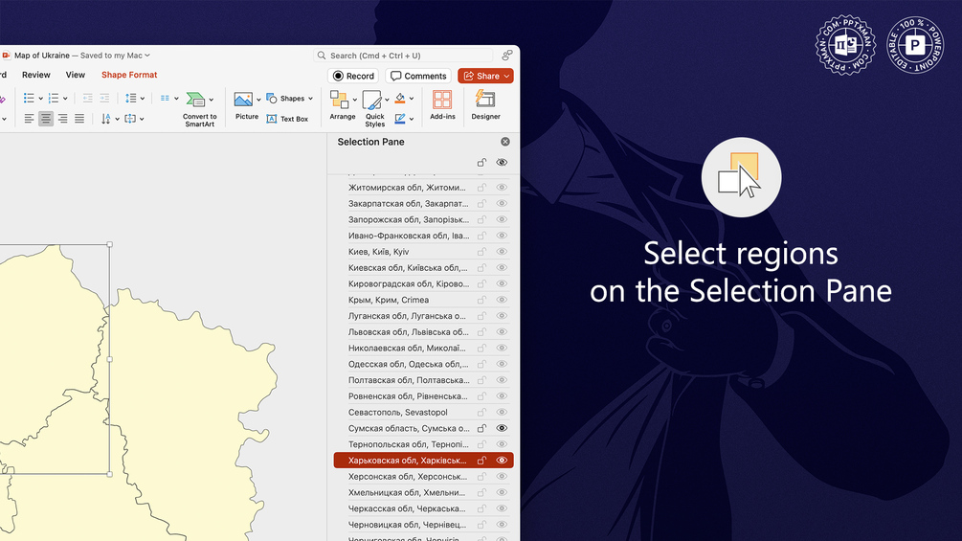The height and width of the screenshot is (541, 962).
Task: Open document title dropdown chevron
Action: [147, 56]
